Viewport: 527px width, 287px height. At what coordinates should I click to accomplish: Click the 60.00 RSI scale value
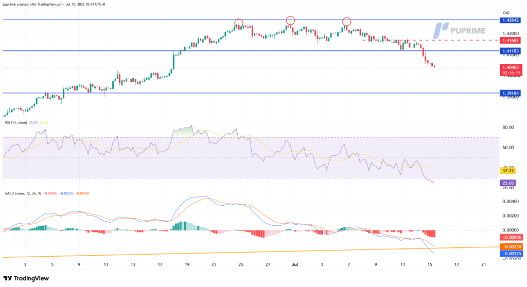[x=508, y=148]
